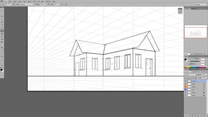Open the layer filter Kind dropdown
The width and height of the screenshot is (208, 117).
188,72
